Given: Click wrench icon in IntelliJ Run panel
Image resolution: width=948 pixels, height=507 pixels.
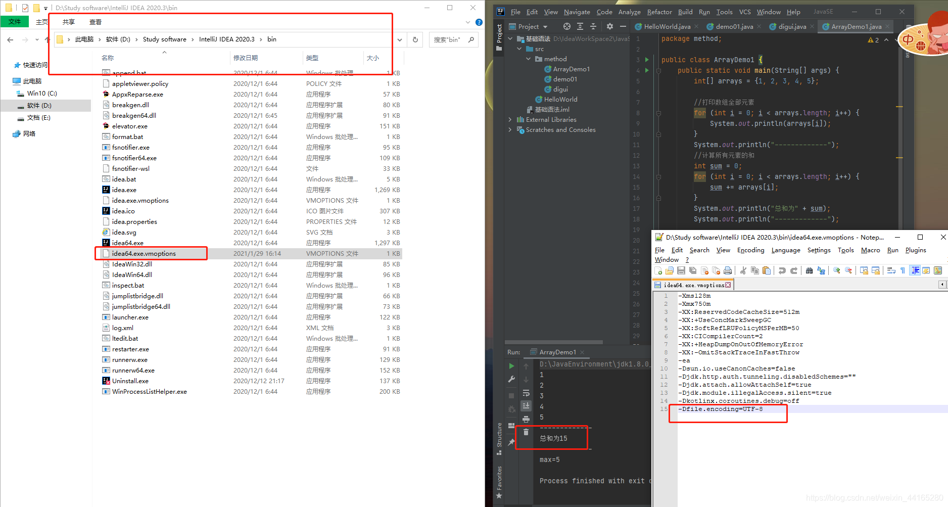Looking at the screenshot, I should 511,379.
